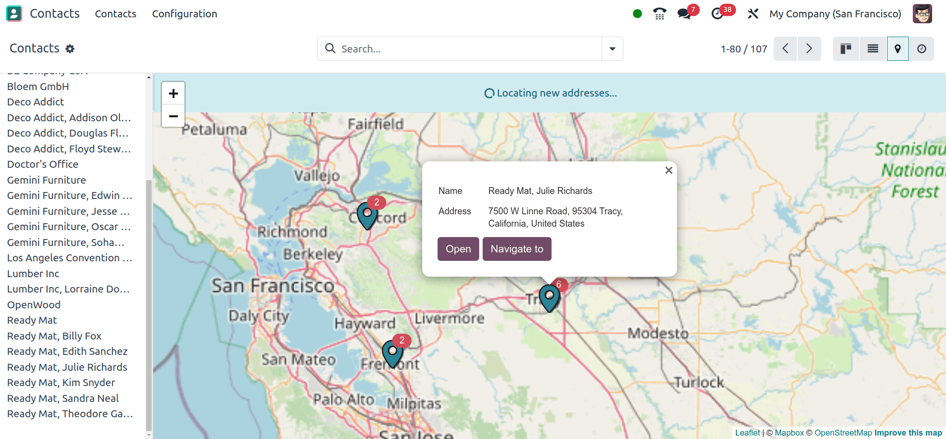946x439 pixels.
Task: Switch to Kanban view icon
Action: tap(846, 49)
